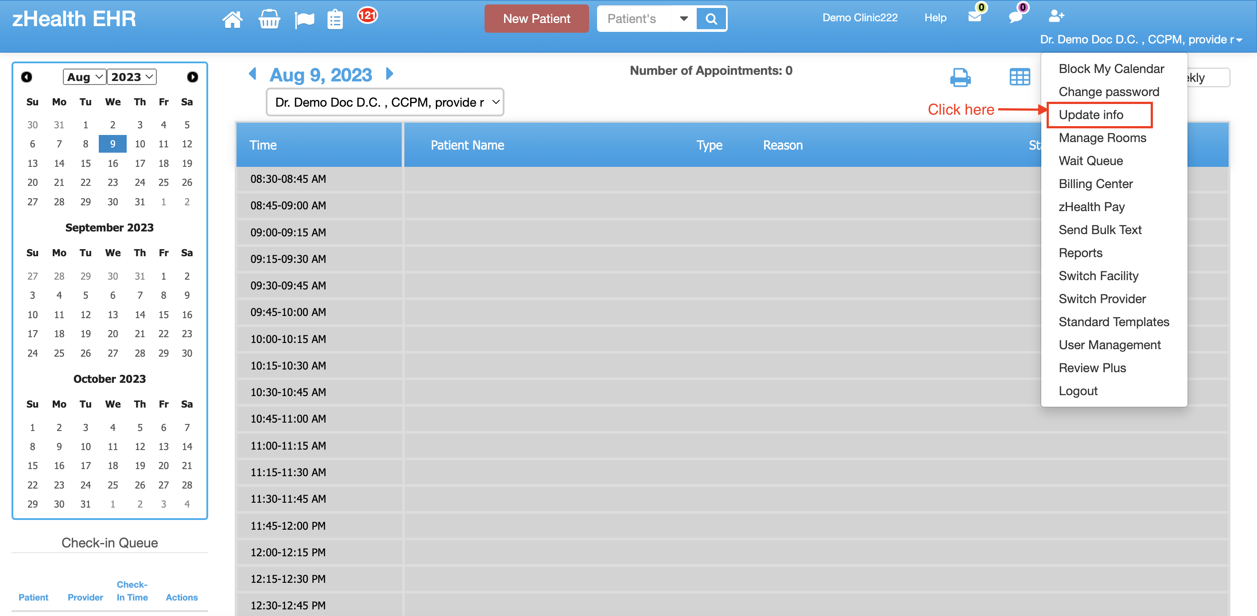Click the add user icon
The height and width of the screenshot is (616, 1257).
(1055, 16)
